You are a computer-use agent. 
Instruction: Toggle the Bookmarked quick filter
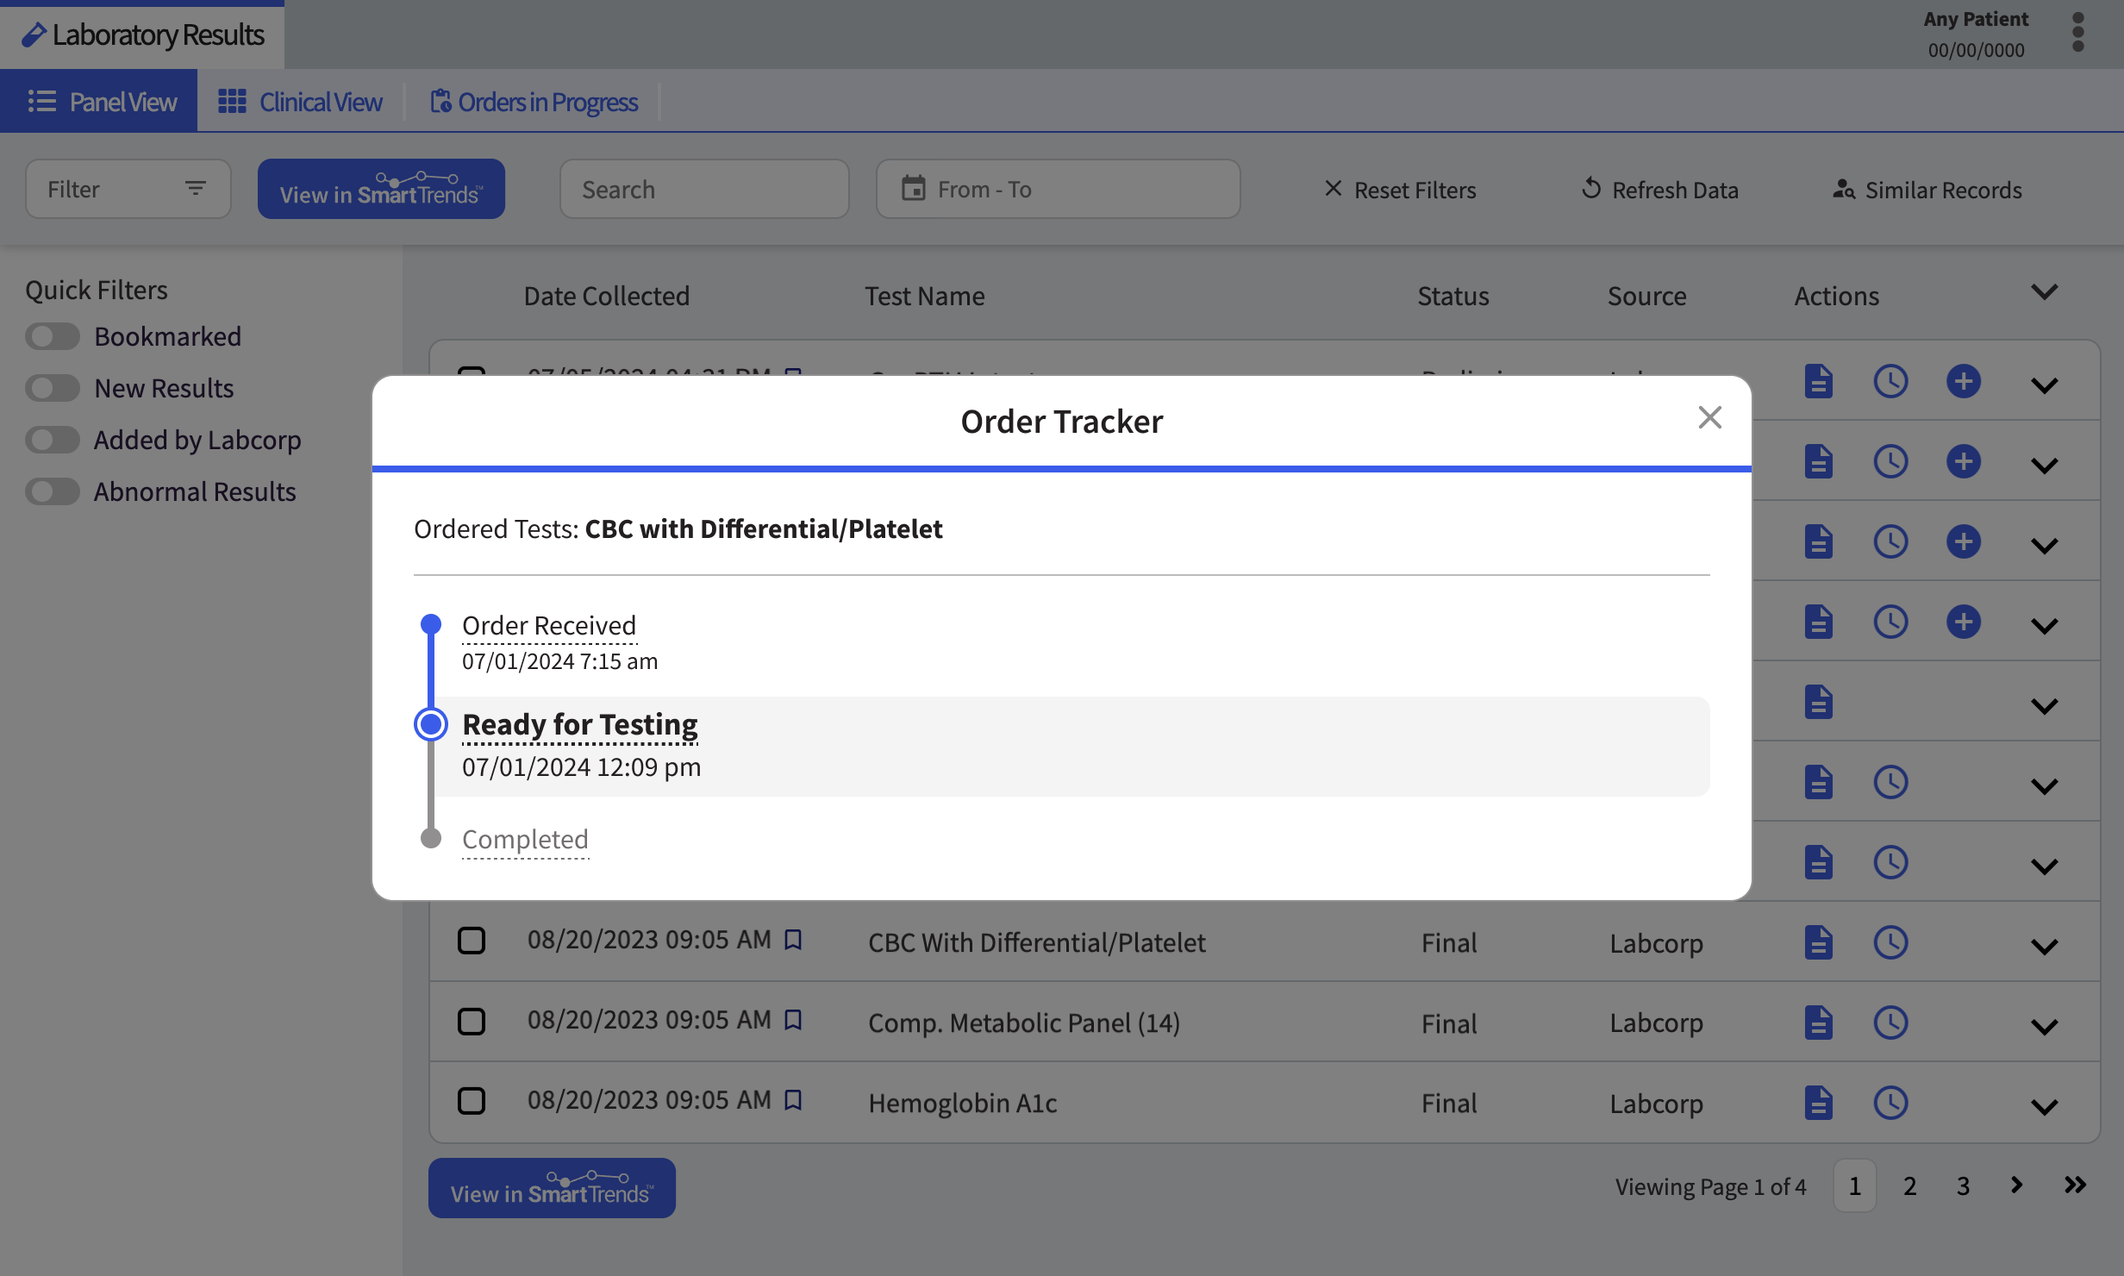tap(53, 336)
